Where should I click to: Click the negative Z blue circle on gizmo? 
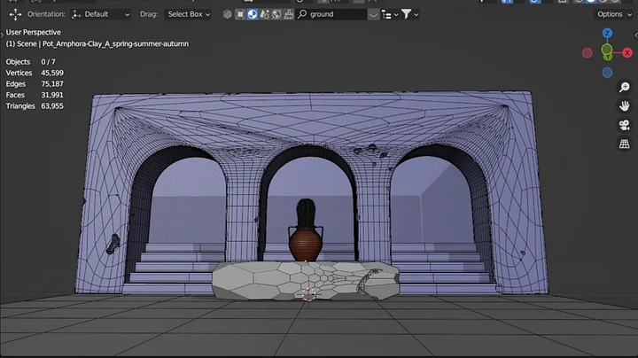(607, 73)
